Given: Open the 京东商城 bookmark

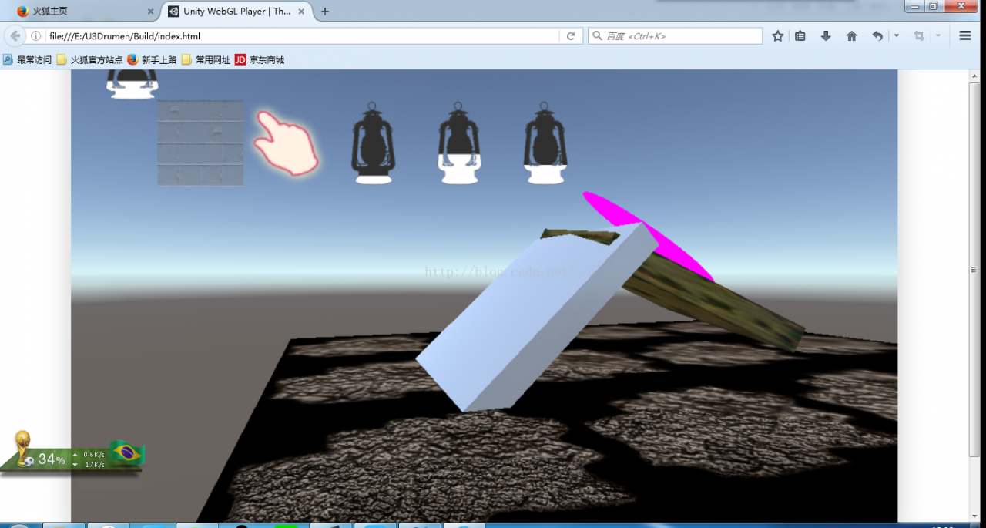Looking at the screenshot, I should 260,59.
